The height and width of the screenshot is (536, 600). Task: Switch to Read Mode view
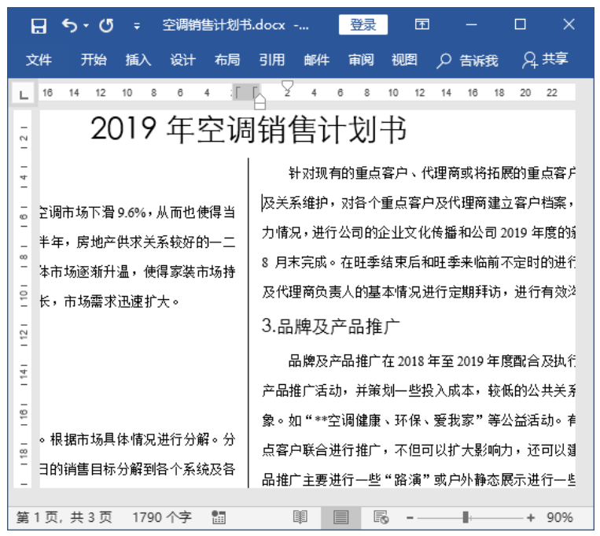300,517
